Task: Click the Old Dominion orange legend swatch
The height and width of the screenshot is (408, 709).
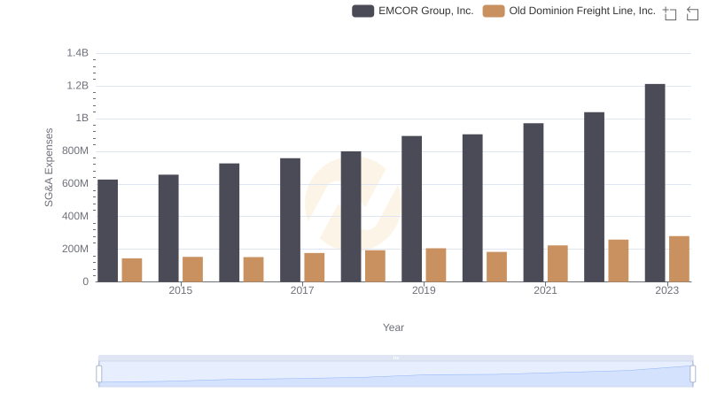Action: (494, 11)
